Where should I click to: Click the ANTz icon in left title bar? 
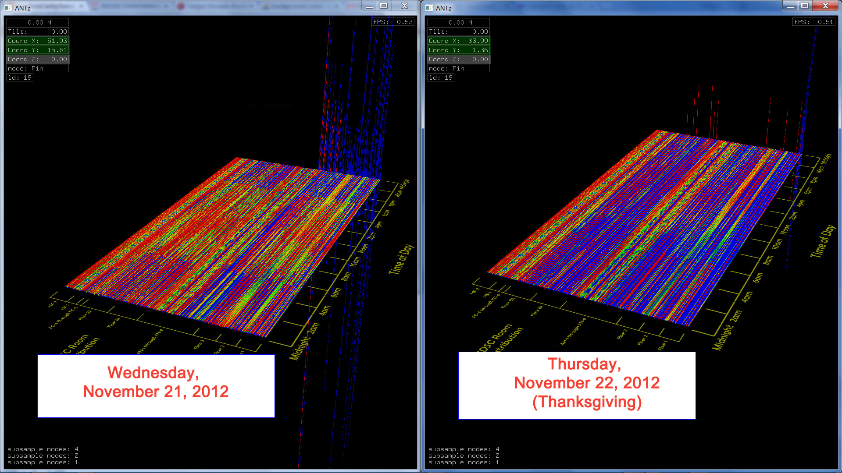click(8, 8)
